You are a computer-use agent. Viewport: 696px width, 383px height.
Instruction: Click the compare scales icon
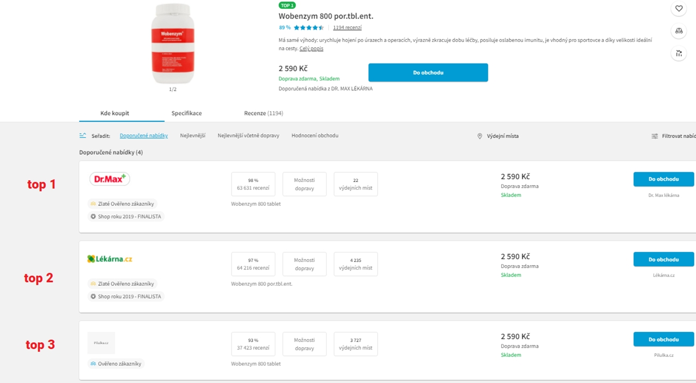679,31
